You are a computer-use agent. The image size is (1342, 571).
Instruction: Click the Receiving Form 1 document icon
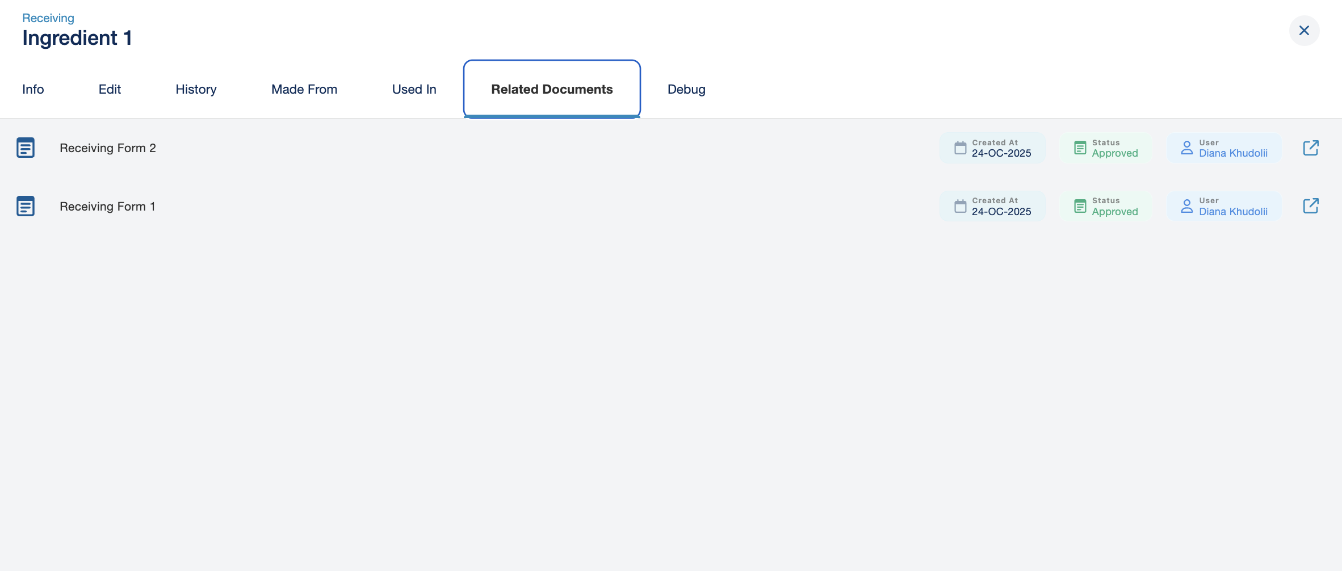(x=26, y=206)
